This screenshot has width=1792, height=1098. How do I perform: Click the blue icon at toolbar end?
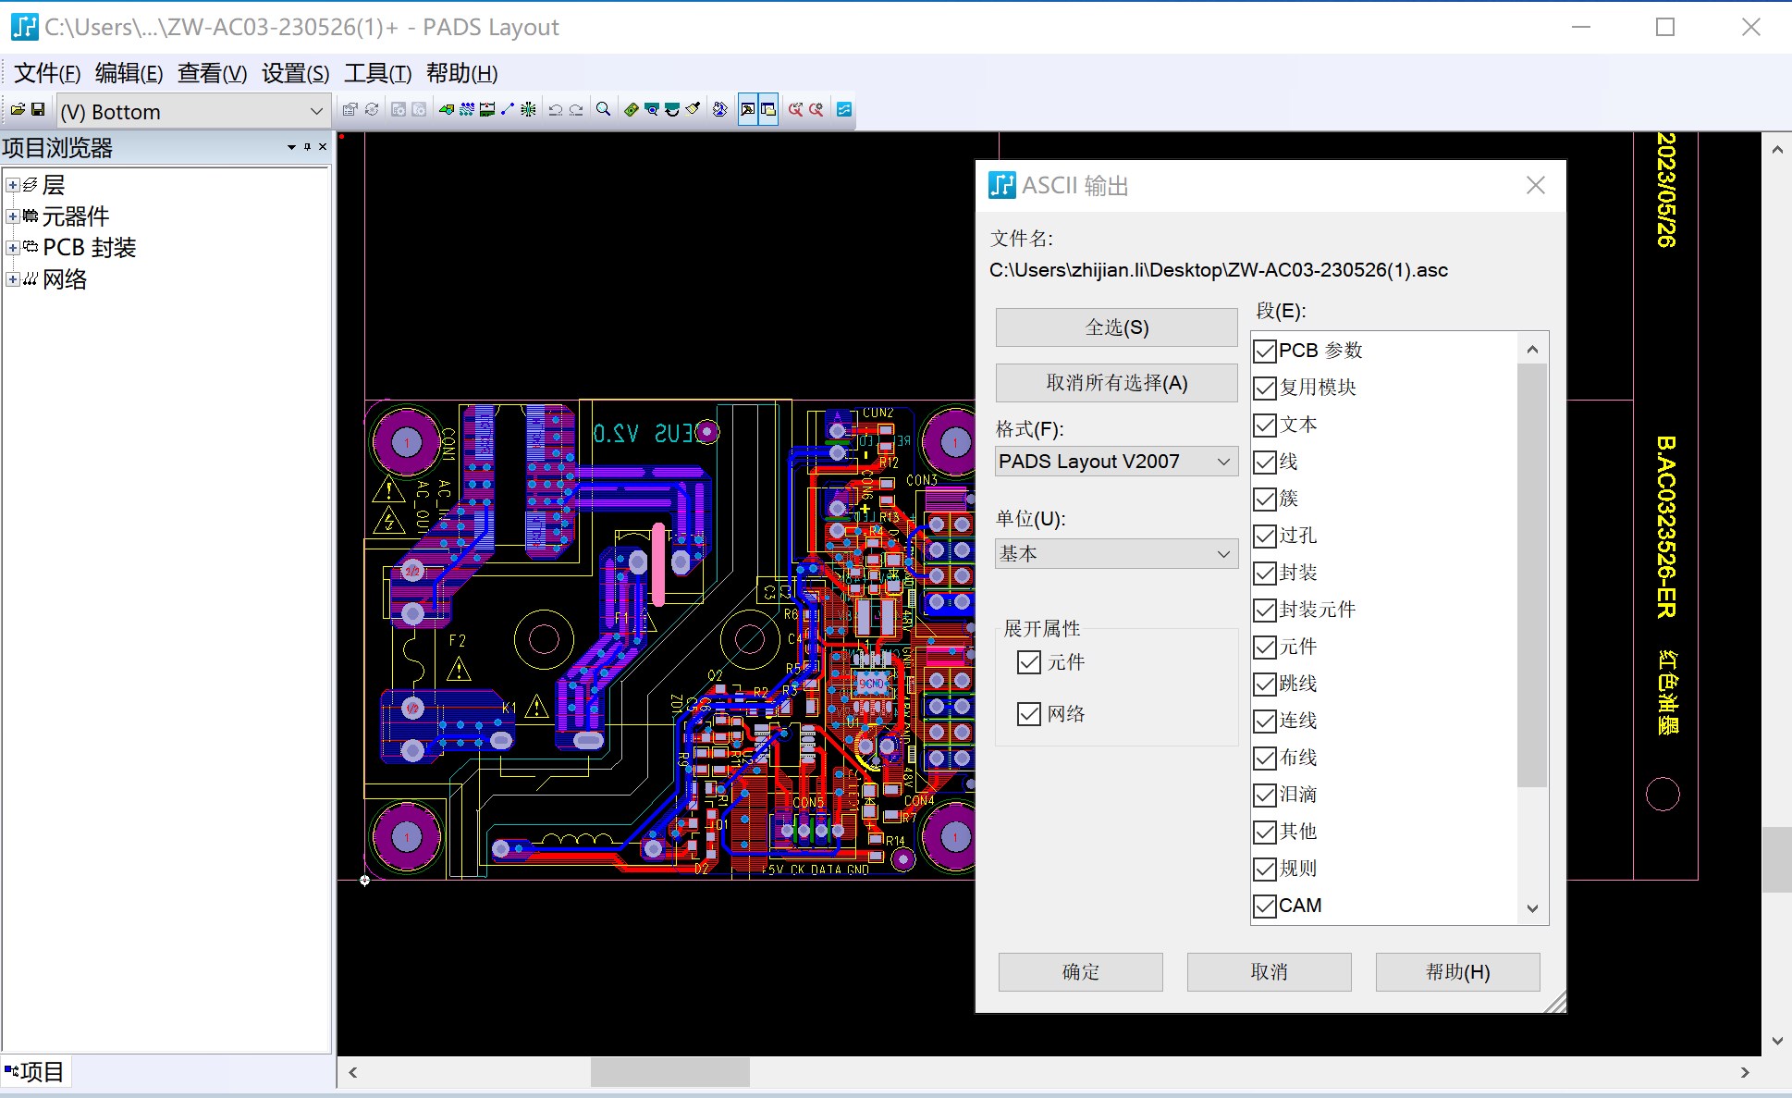click(843, 110)
